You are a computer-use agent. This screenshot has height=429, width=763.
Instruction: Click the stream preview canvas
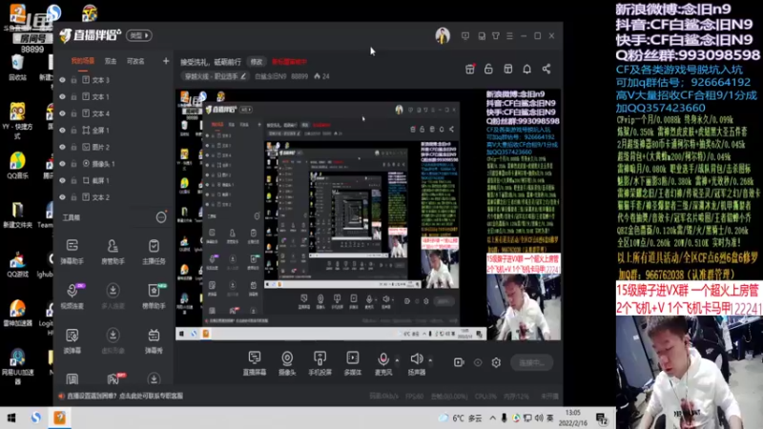368,214
